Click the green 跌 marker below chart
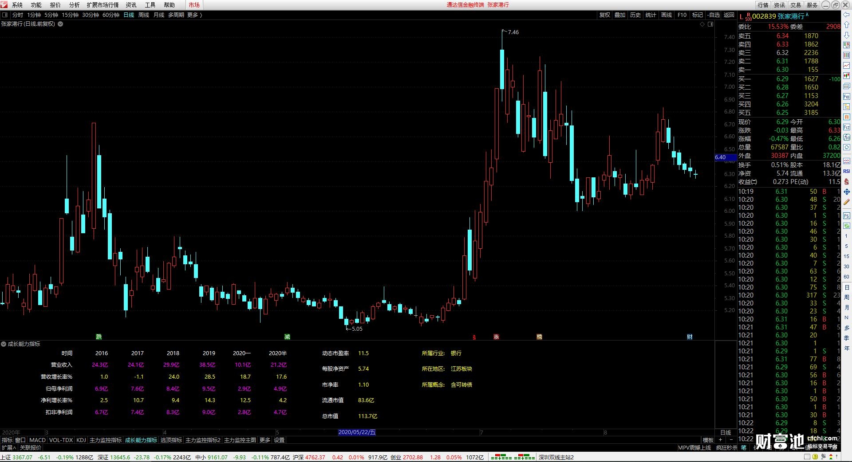852x462 pixels. [x=99, y=337]
